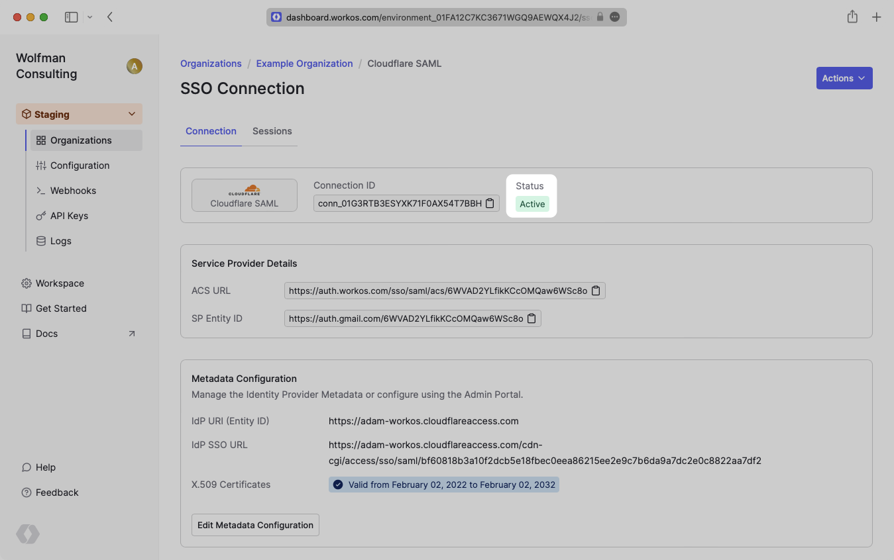Image resolution: width=894 pixels, height=560 pixels.
Task: Click Edit Metadata Configuration button
Action: (x=255, y=525)
